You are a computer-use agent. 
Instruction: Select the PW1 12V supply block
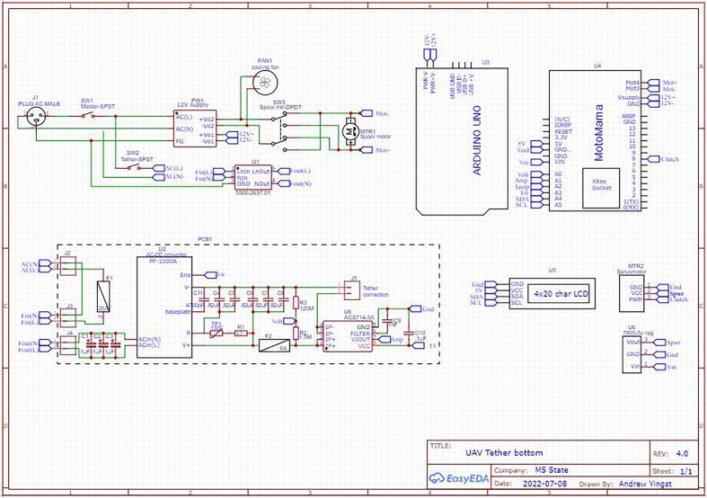click(195, 129)
